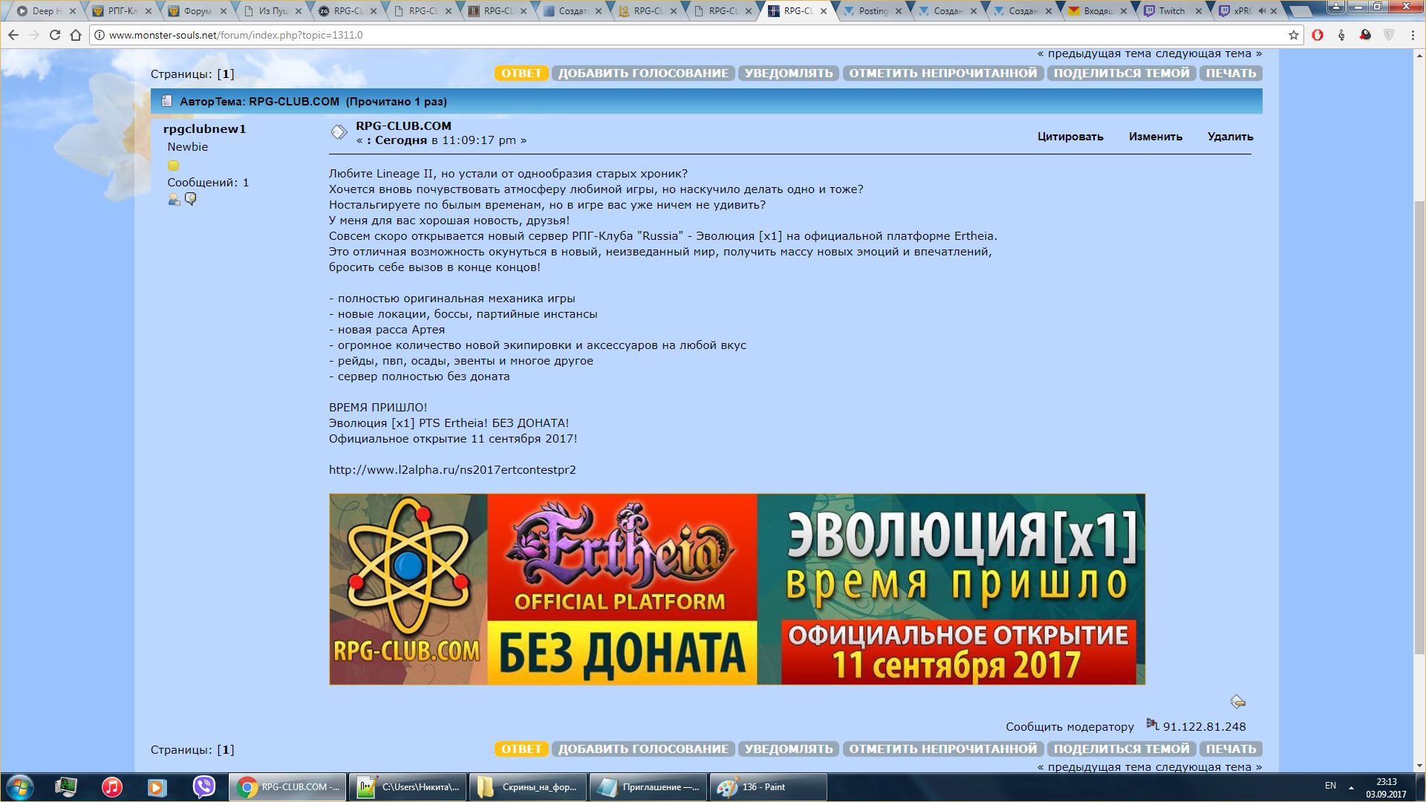The image size is (1426, 802).
Task: Switch to the Из Пуш browser tab
Action: 272,11
